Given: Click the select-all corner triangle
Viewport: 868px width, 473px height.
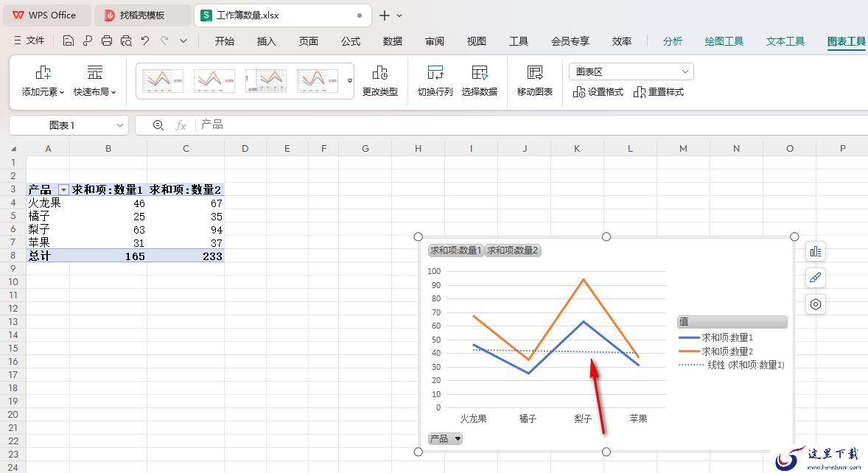Looking at the screenshot, I should 13,148.
